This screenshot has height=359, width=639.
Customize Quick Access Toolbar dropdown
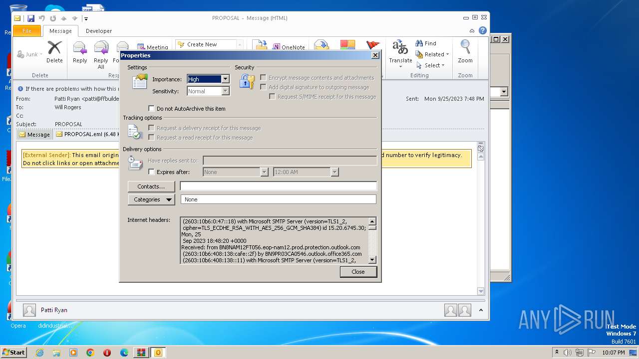pos(86,19)
